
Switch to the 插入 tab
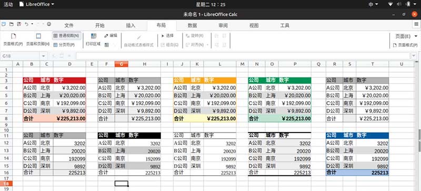point(131,26)
